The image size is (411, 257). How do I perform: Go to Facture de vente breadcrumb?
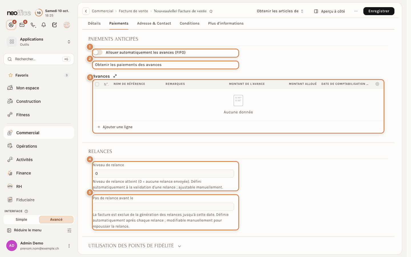coord(133,11)
